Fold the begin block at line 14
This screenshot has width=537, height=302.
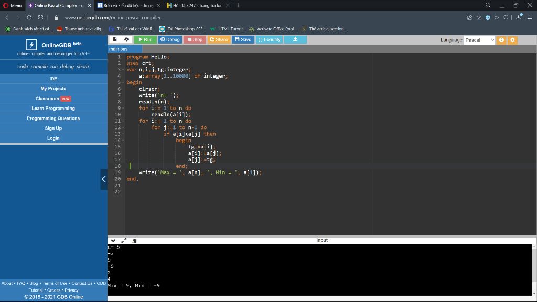(x=123, y=141)
